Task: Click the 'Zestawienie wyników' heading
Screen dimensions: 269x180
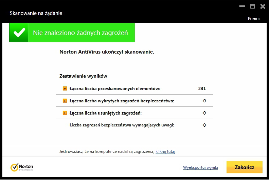Action: pyautogui.click(x=83, y=76)
